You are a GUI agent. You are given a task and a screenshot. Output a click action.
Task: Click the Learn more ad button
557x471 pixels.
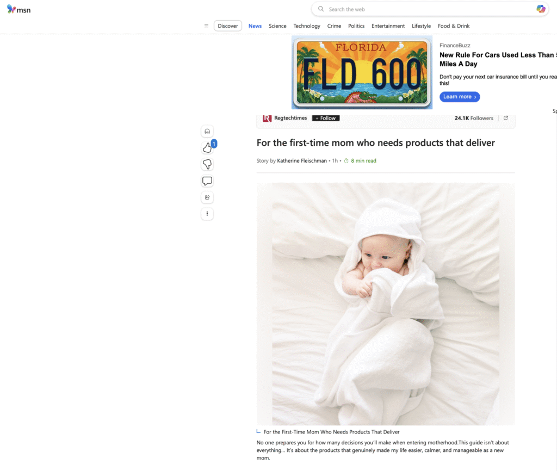click(x=460, y=97)
